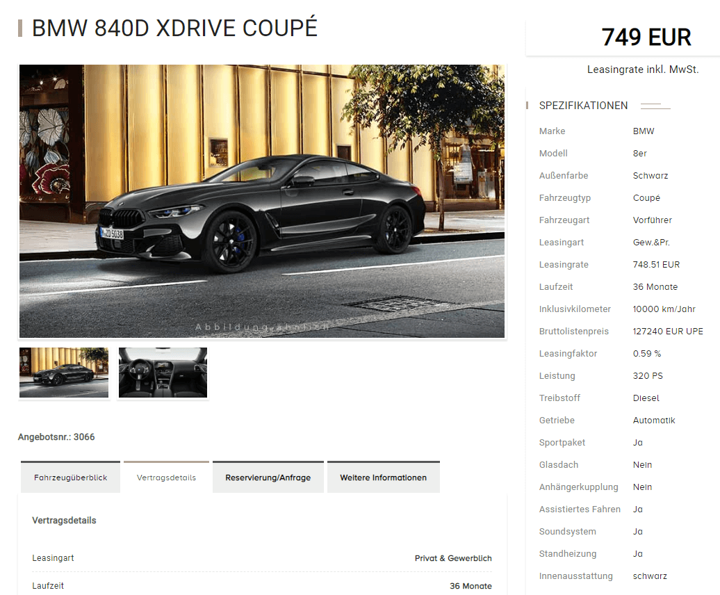Select the exterior car thumbnail

[64, 373]
